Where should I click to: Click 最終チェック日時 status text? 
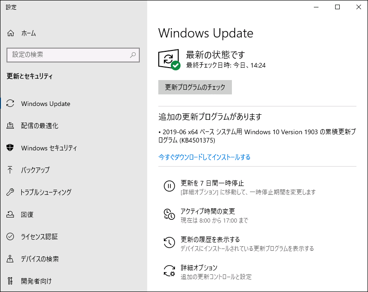point(226,65)
